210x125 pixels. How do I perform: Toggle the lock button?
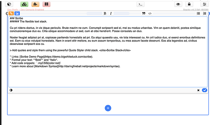[x=189, y=4]
